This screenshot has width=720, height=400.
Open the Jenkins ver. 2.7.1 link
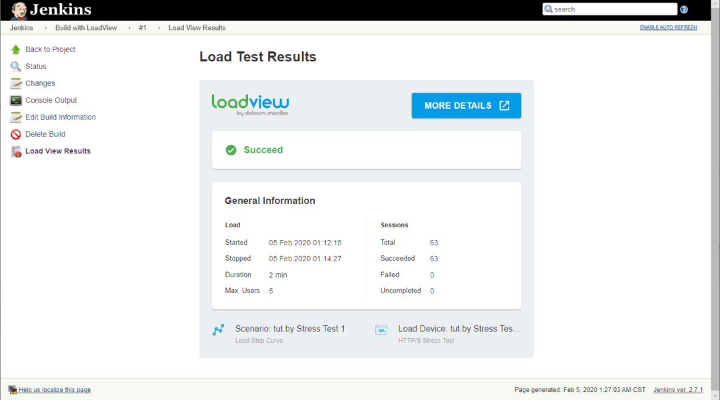pos(678,389)
